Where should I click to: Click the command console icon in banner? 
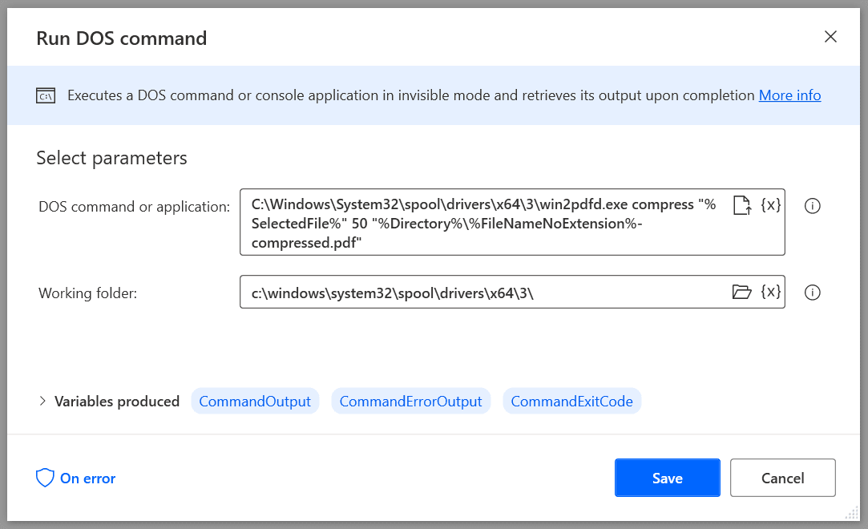click(x=46, y=95)
